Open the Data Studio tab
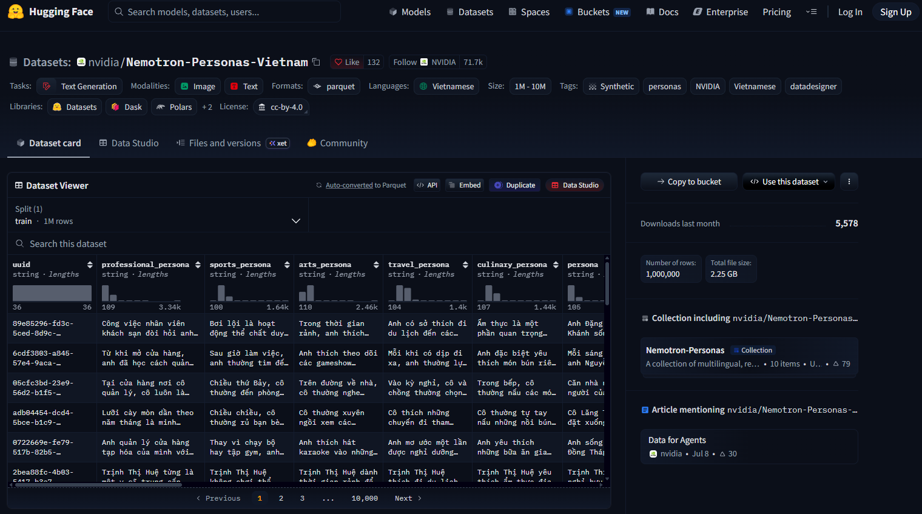This screenshot has height=514, width=922. pos(129,143)
